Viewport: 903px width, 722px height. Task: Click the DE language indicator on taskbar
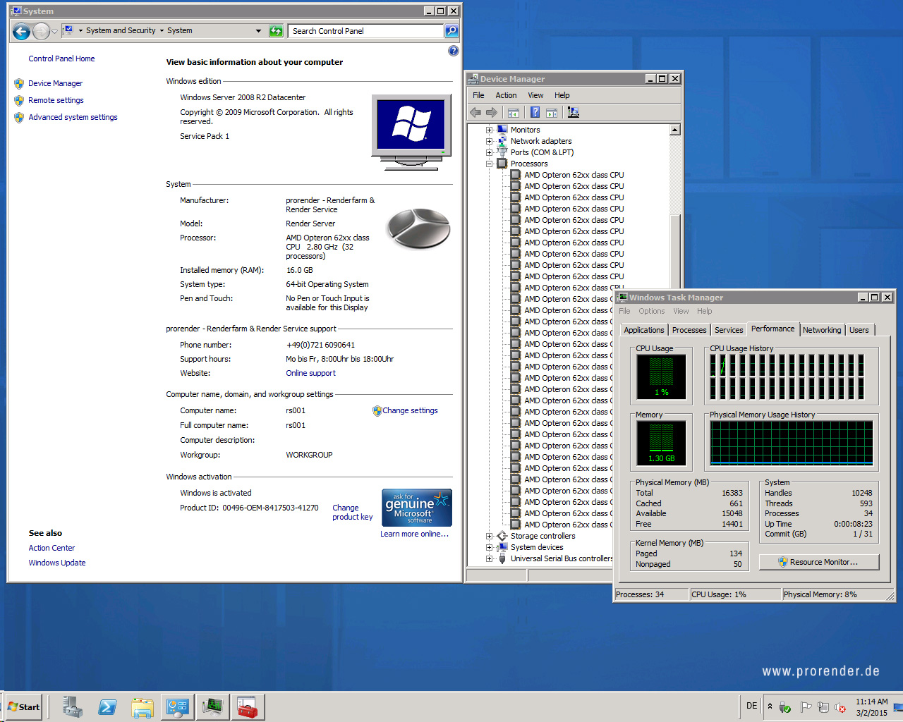click(x=752, y=706)
